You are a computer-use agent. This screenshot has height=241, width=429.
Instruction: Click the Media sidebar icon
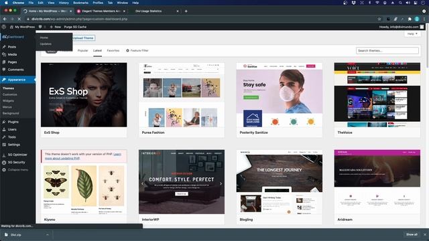pos(4,54)
